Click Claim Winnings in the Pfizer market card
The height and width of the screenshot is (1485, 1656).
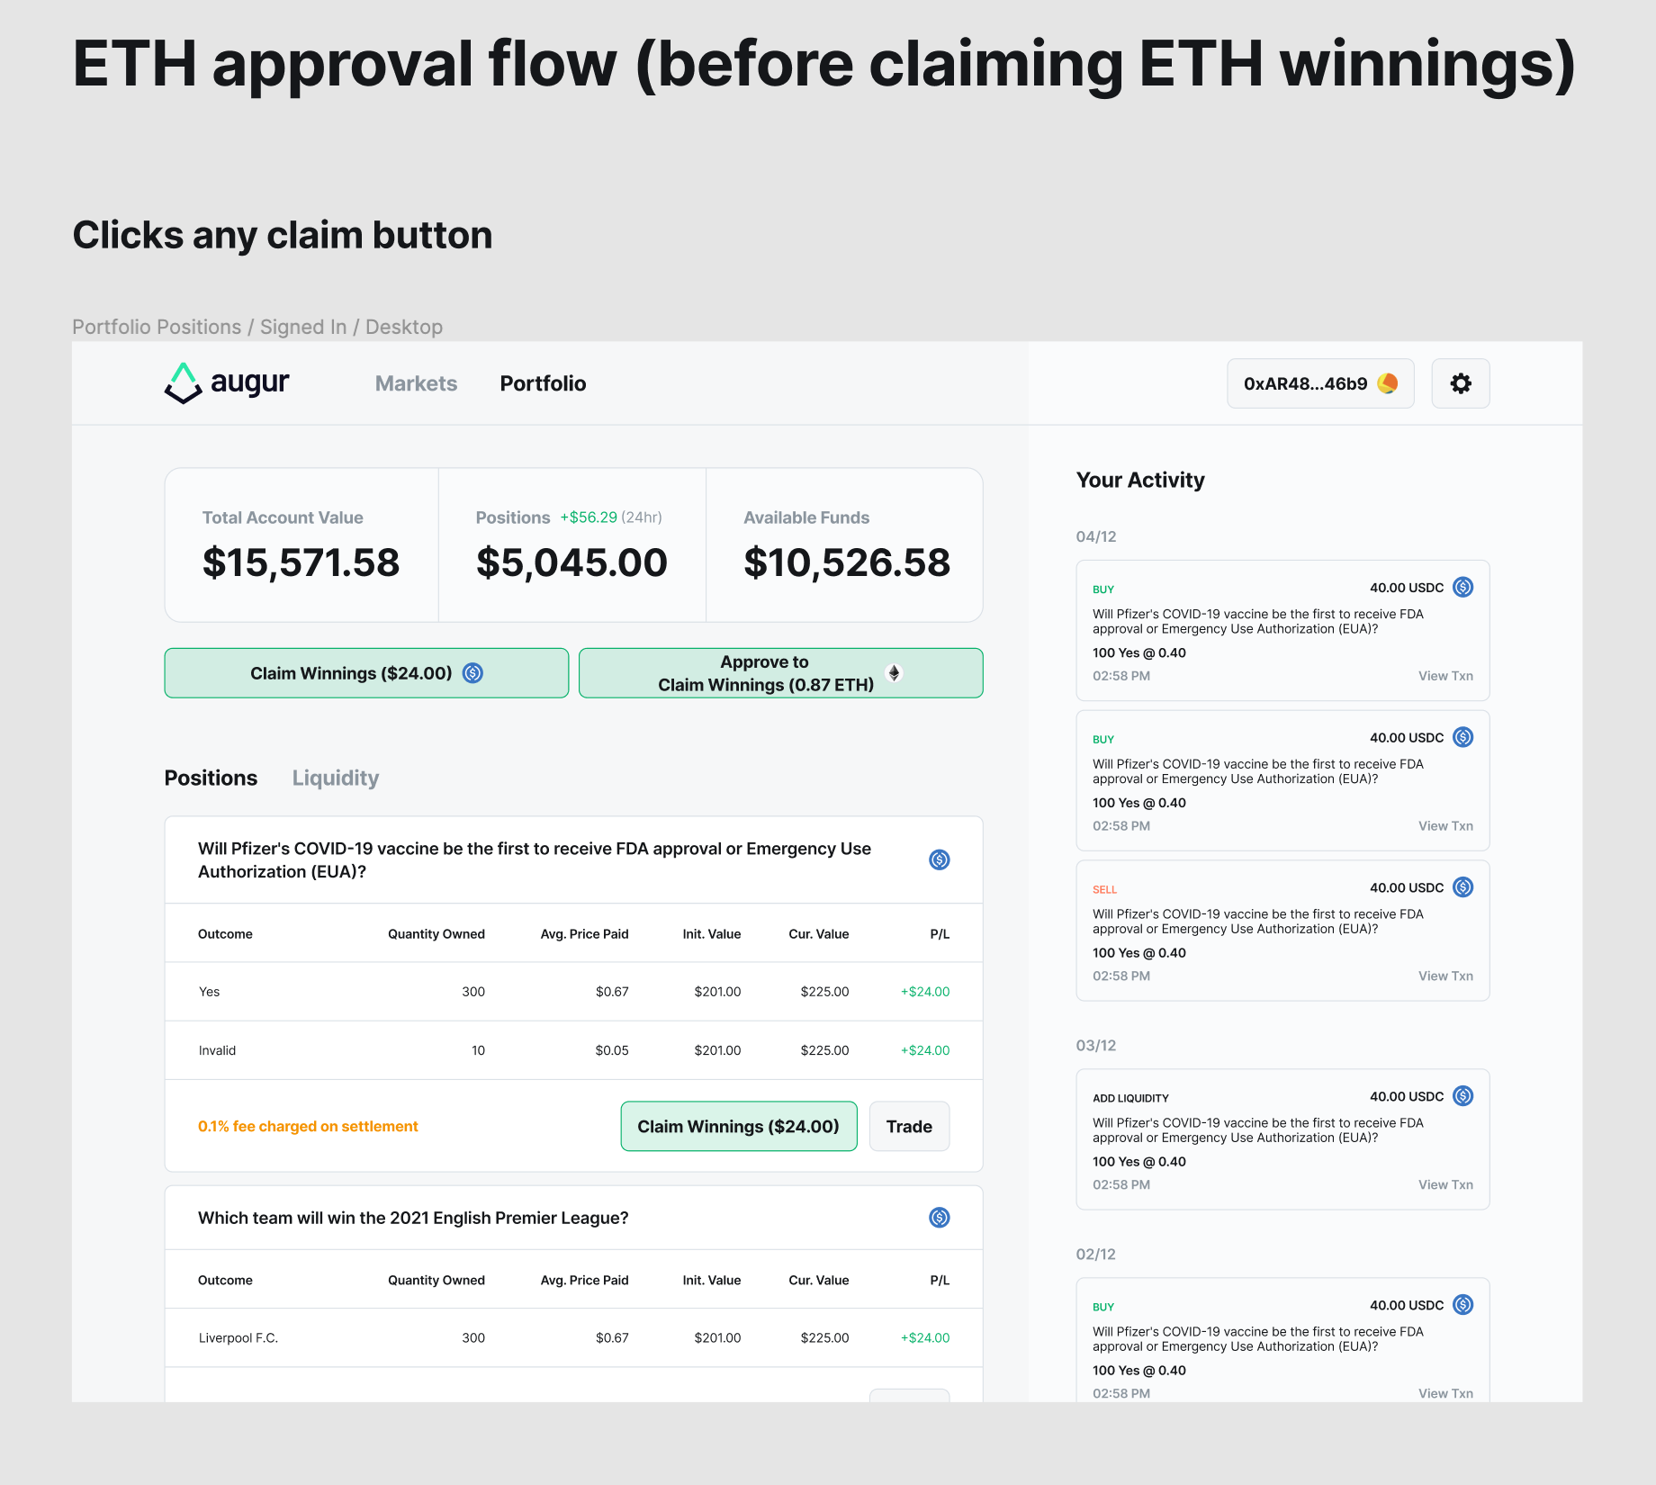pos(738,1126)
